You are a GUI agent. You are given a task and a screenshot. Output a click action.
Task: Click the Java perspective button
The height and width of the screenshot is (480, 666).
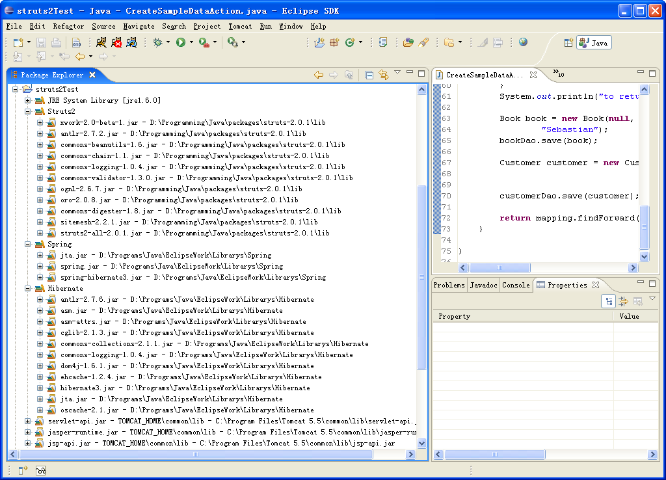(594, 42)
